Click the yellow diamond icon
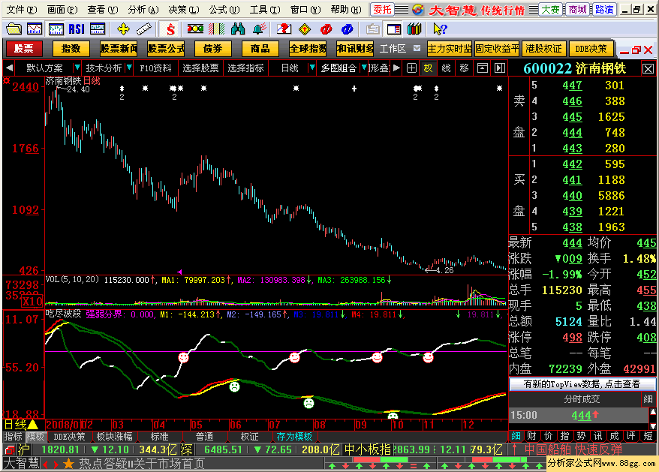The height and width of the screenshot is (472, 659). [x=305, y=29]
